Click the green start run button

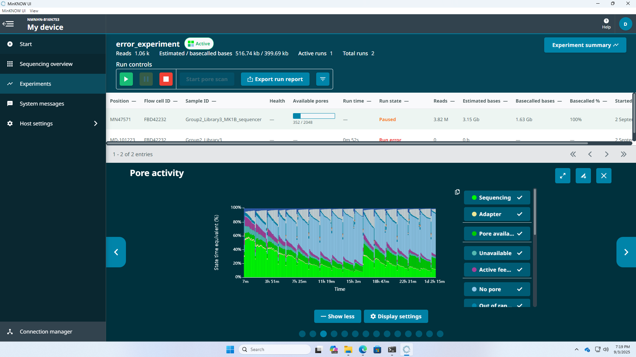(126, 79)
